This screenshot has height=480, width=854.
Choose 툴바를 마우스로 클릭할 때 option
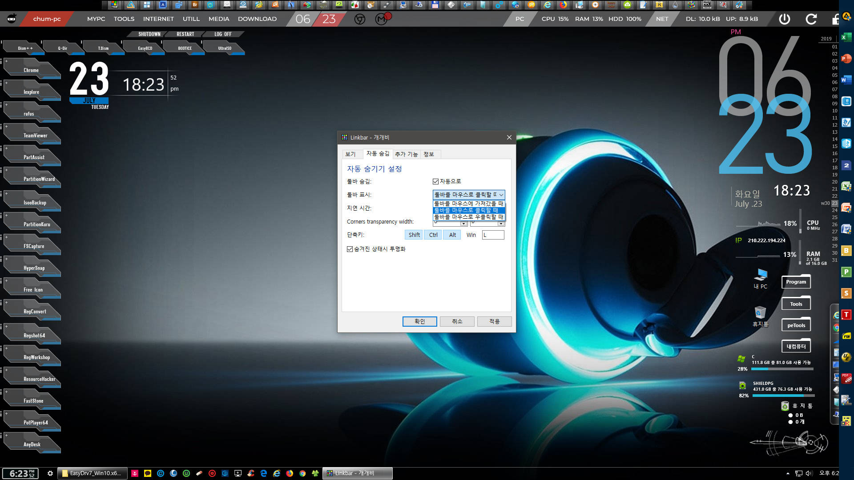(469, 210)
